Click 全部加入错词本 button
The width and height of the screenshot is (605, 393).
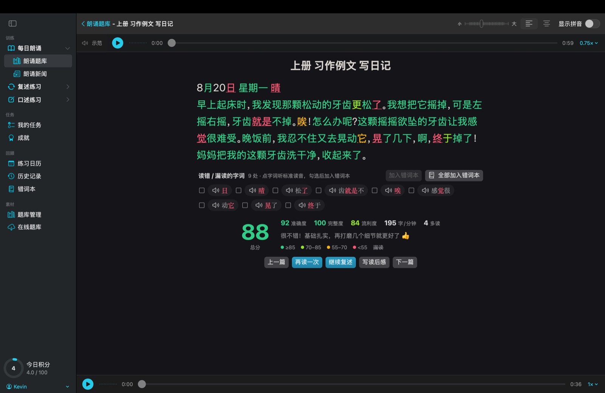click(x=454, y=176)
